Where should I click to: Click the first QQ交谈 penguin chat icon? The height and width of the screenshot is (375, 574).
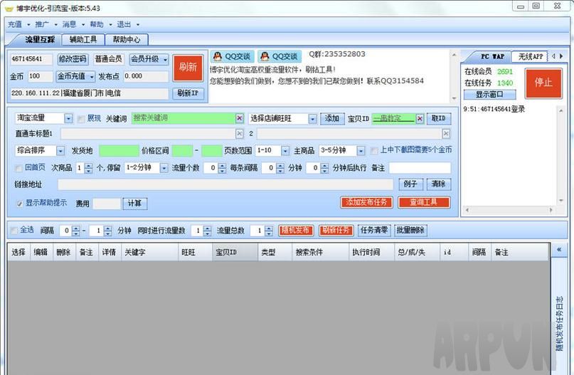218,57
